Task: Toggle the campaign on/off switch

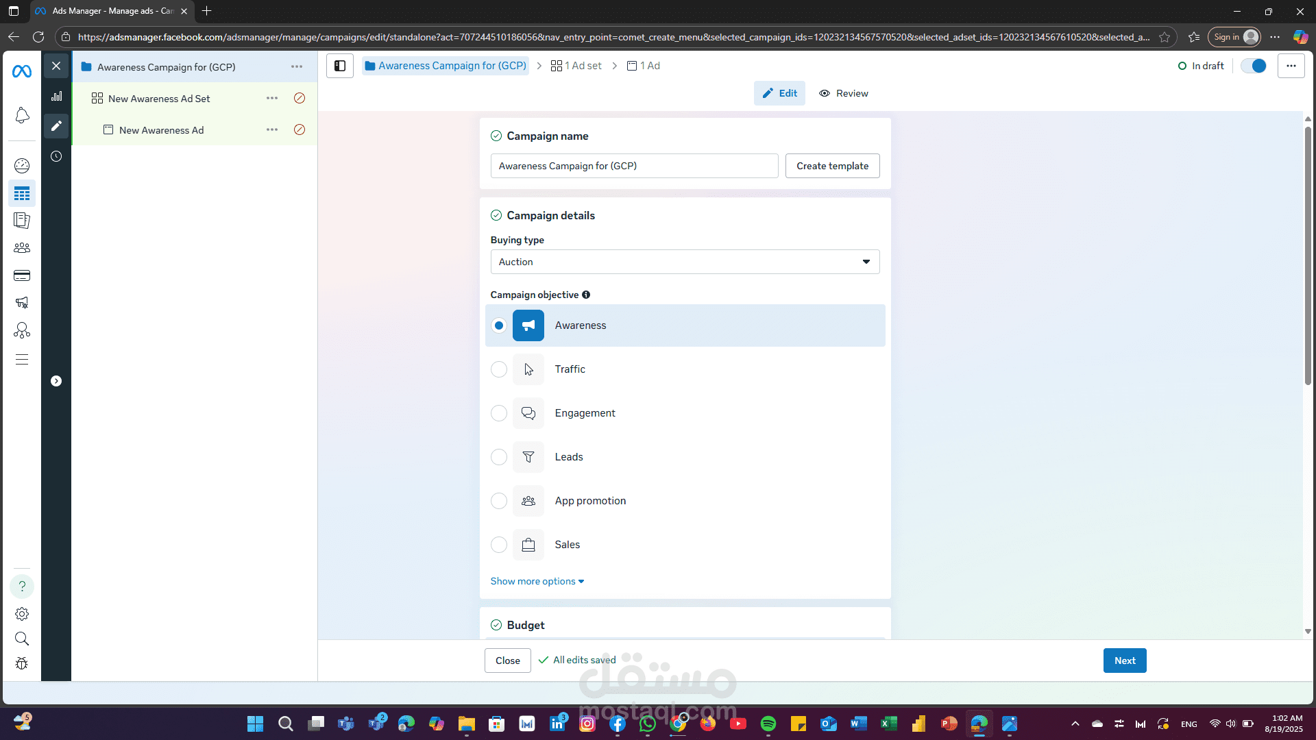Action: (1254, 66)
